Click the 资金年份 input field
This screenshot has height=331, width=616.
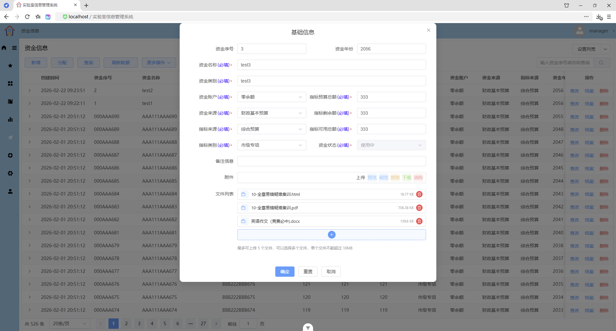(391, 49)
